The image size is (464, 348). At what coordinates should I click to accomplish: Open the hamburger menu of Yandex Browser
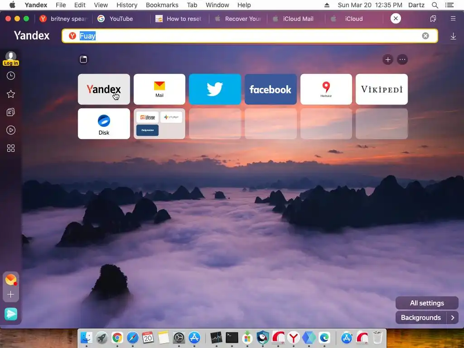click(453, 19)
